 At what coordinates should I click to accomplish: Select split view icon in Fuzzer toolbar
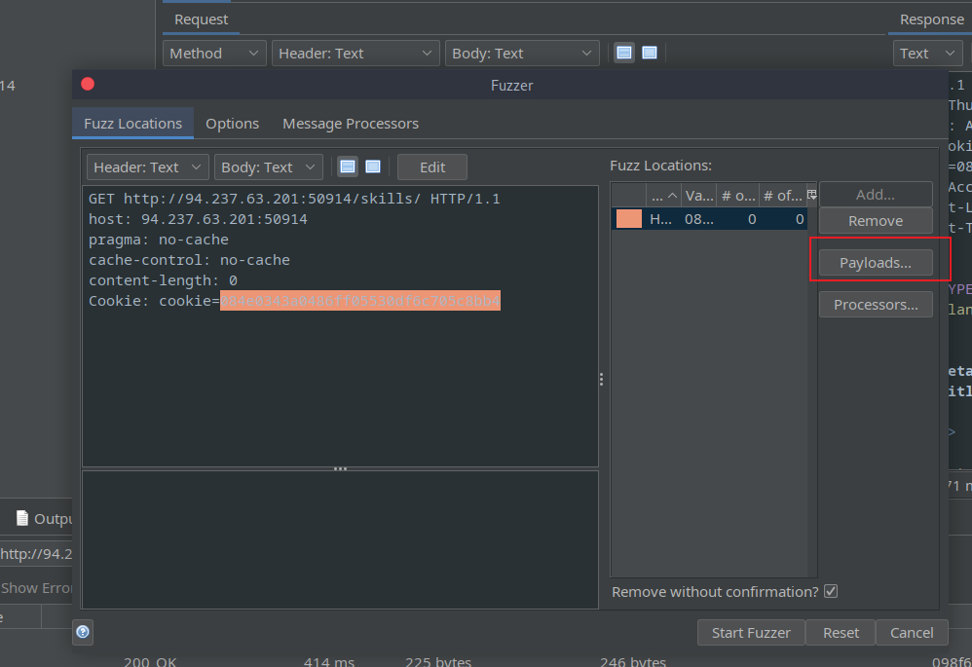pyautogui.click(x=348, y=167)
